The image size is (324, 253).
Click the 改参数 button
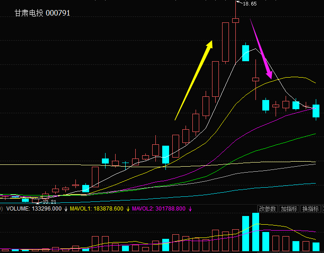pos(267,209)
